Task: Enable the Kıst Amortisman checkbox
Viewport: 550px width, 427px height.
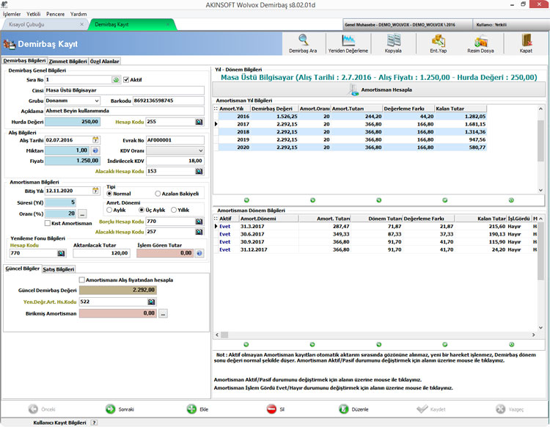Action: (x=48, y=223)
